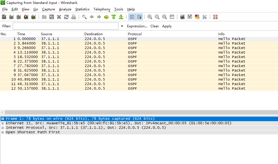
Task: Reload this capture file icon
Action: (x=66, y=17)
